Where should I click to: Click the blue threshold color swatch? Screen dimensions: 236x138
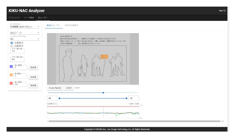tap(11, 66)
